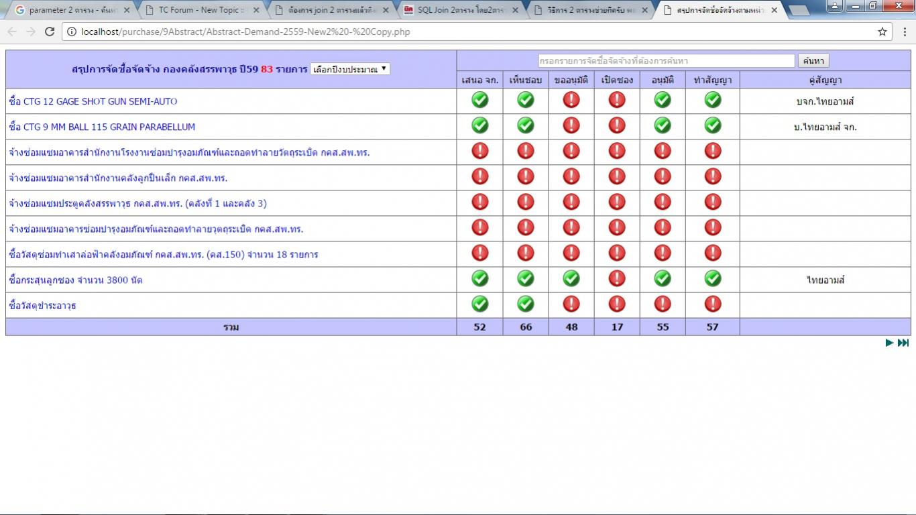Click red alert under เสนอ จก. for อาคารซ่อมบำรุงอมภัณฑ์ row
This screenshot has width=916, height=515.
[479, 227]
